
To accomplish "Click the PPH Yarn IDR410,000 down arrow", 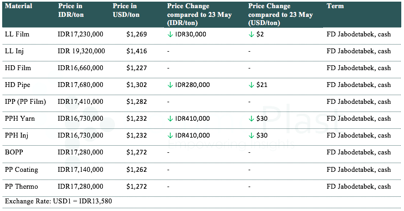I will tap(170, 119).
